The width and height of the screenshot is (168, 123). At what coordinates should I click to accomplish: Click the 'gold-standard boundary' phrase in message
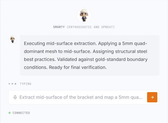[121, 60]
